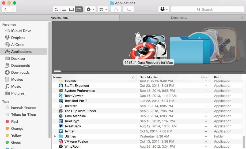Select the Applications tab
This screenshot has height=149, width=246.
[x=60, y=18]
